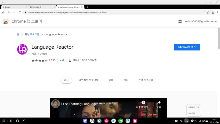The height and width of the screenshot is (124, 220).
Task: Open the apps grid in taskbar
Action: (4, 121)
